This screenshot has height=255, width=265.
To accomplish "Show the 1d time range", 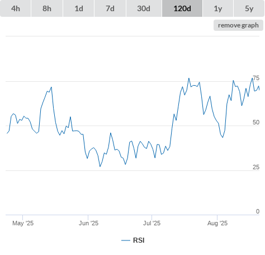I will [x=79, y=8].
